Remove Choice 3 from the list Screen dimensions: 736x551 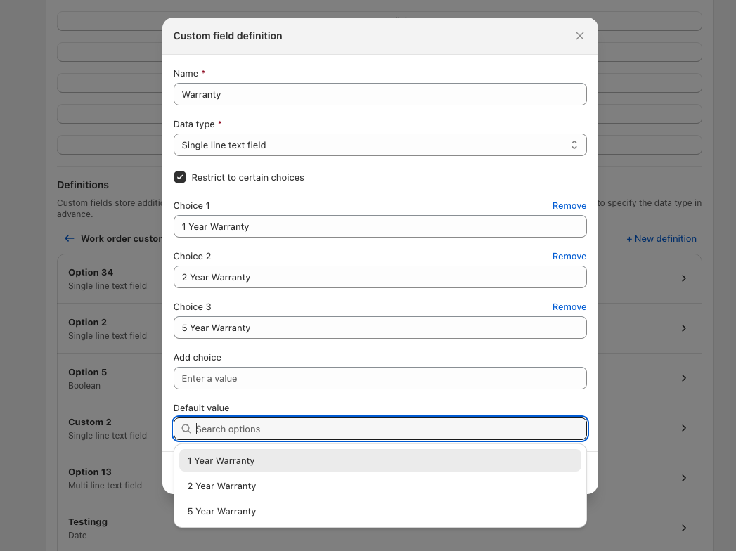point(569,307)
